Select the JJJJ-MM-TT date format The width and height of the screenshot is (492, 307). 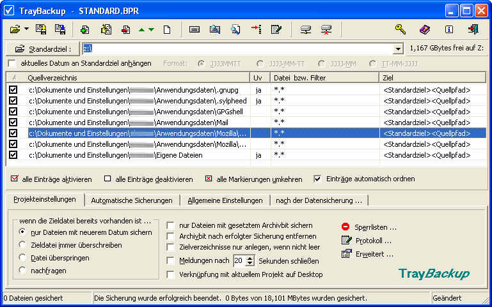click(x=260, y=64)
